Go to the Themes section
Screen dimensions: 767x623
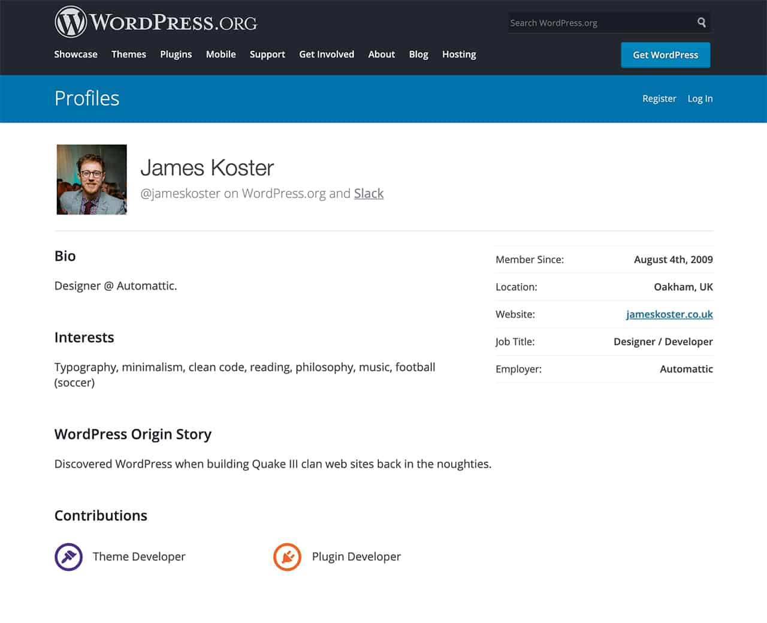click(129, 54)
